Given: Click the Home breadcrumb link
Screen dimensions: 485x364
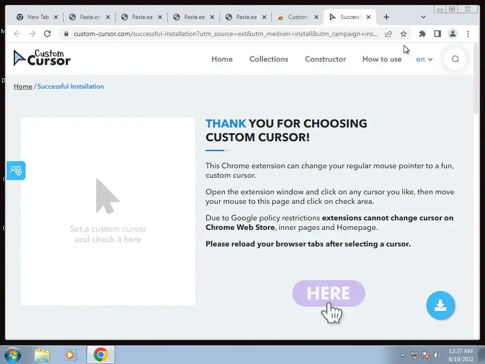Looking at the screenshot, I should pos(23,86).
